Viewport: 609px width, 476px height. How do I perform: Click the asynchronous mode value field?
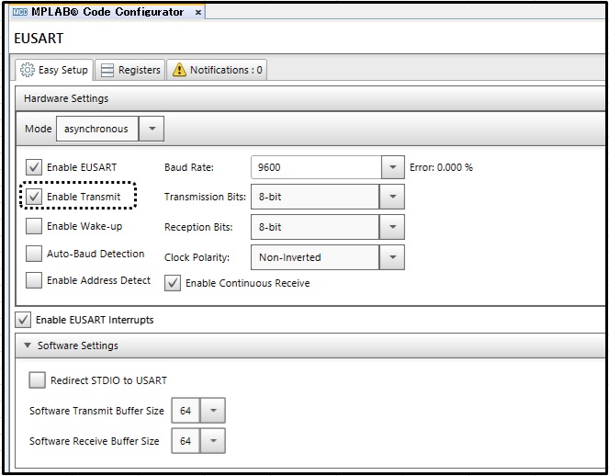point(97,129)
